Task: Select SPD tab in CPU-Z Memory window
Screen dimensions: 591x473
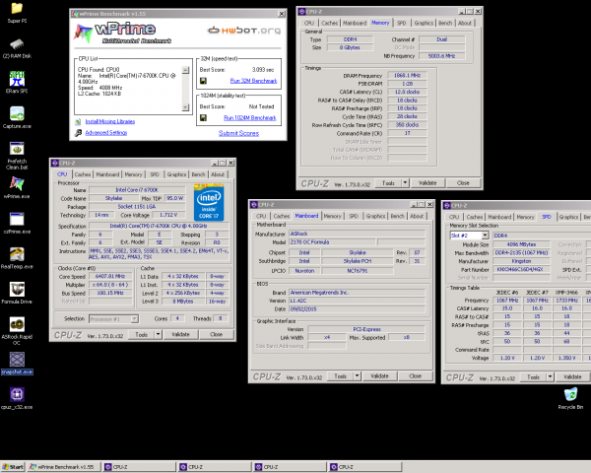Action: pos(402,23)
